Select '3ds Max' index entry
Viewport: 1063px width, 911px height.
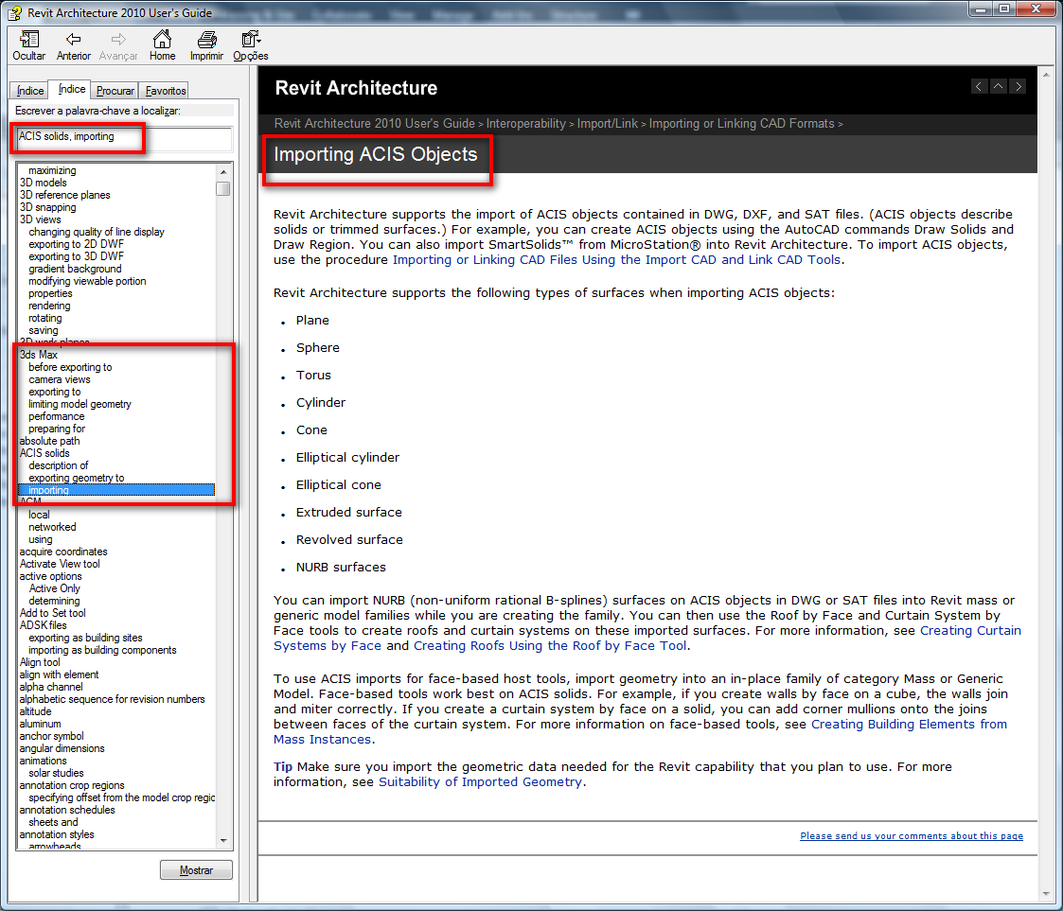click(39, 355)
